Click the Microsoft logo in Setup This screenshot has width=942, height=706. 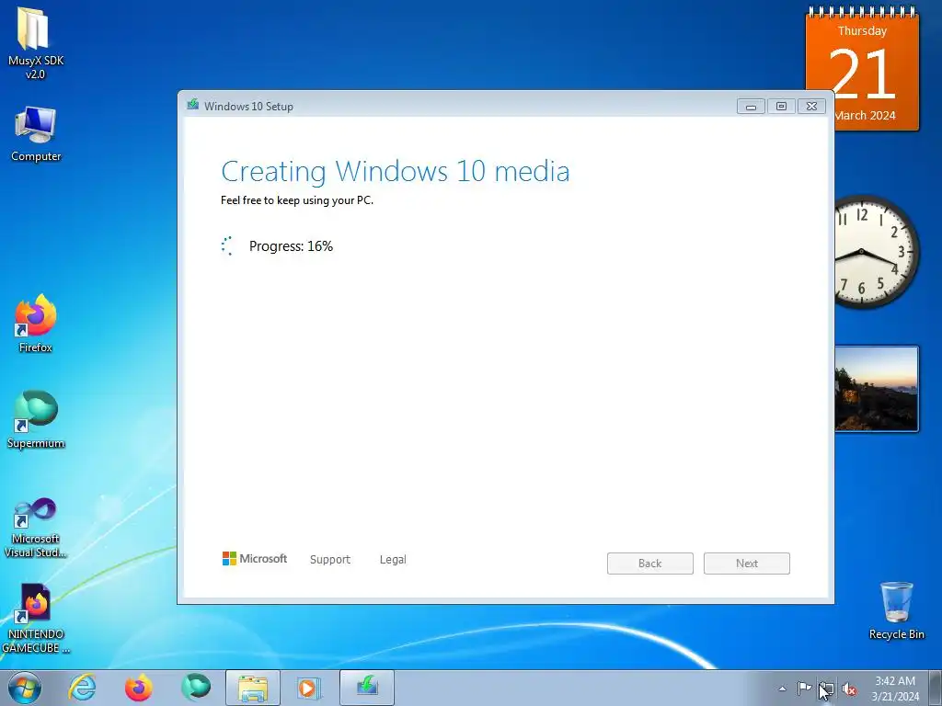[255, 559]
